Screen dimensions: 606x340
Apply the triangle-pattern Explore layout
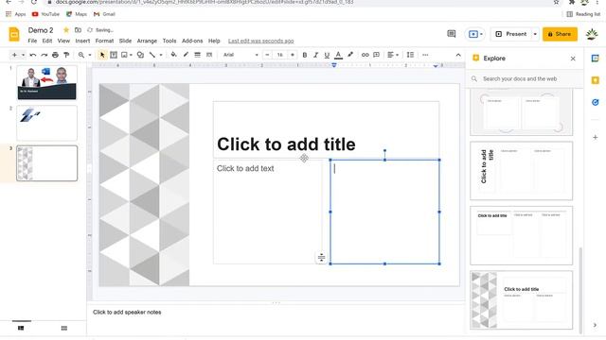point(521,300)
